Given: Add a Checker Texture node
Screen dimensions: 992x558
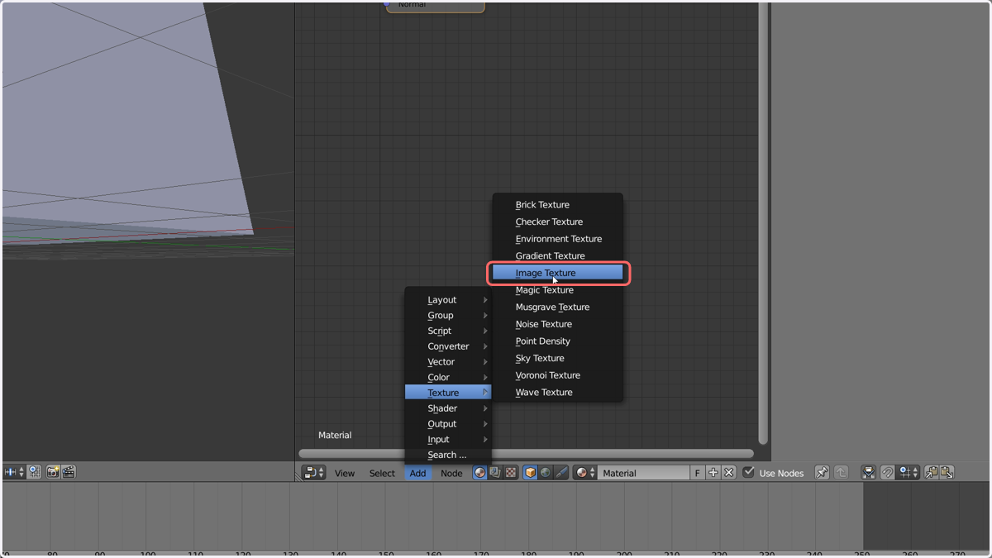Looking at the screenshot, I should point(557,222).
